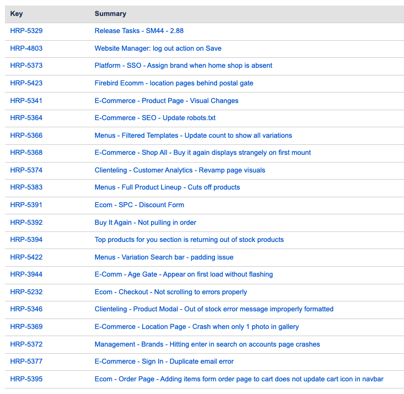Open the Release Tasks - SM44 - 2.88 summary
The image size is (404, 394).
click(141, 31)
